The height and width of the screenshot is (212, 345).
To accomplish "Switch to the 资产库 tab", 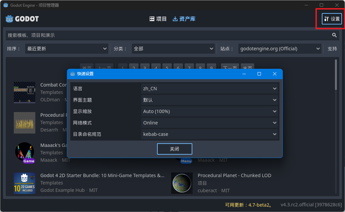I will [184, 19].
